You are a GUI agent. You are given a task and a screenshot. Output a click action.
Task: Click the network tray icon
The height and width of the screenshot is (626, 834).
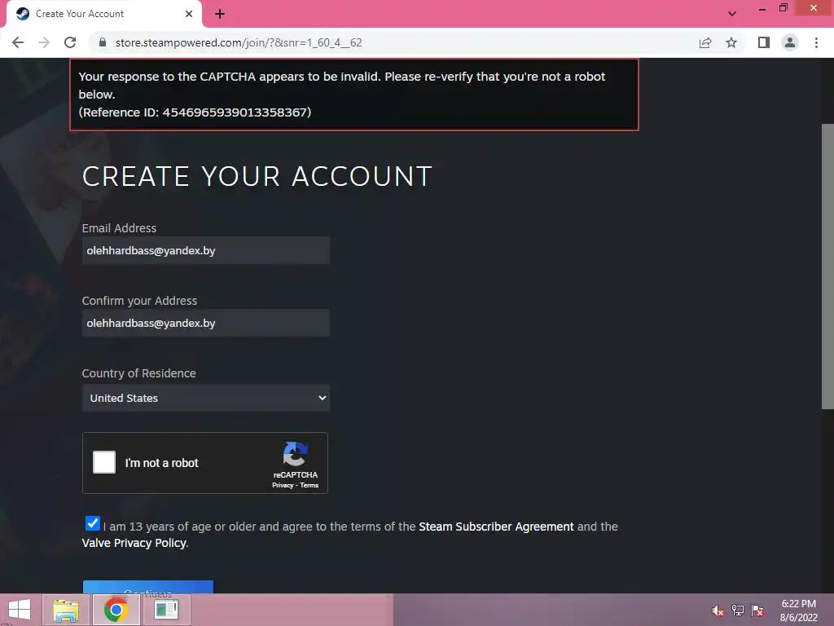738,611
